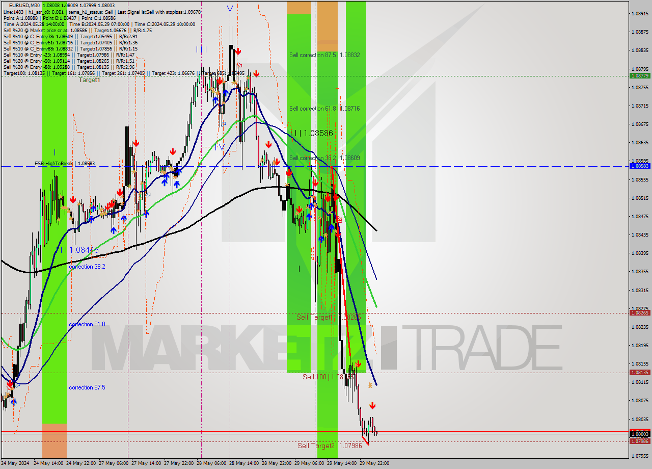Click the blue correction 87.5 label

tap(87, 387)
